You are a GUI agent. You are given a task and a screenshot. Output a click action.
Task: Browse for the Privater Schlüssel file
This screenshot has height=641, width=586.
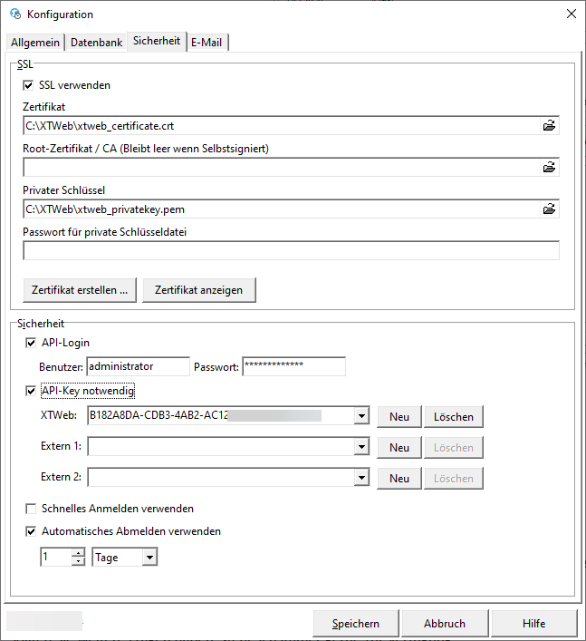coord(549,209)
